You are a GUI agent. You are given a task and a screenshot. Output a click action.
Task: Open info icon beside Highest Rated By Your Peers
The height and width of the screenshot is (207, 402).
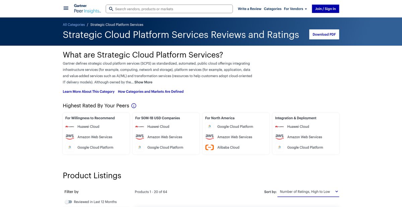[x=134, y=106]
